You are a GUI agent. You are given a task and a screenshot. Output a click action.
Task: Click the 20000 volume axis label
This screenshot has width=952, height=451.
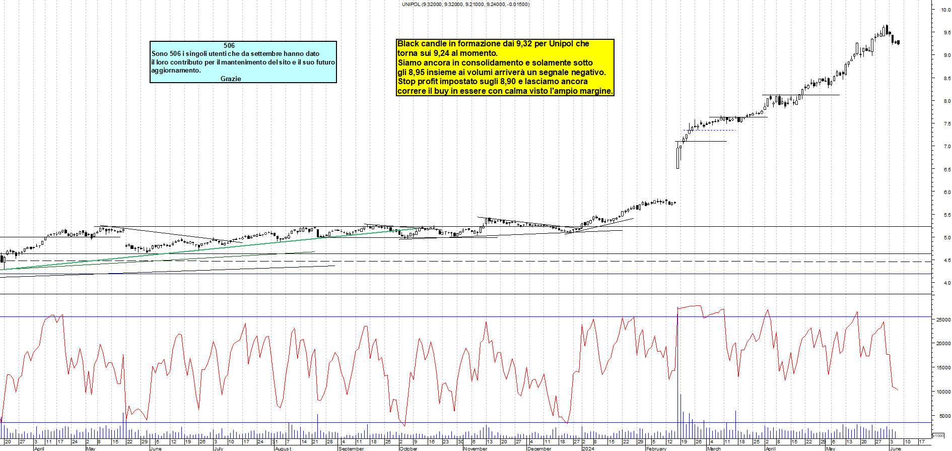pos(943,343)
